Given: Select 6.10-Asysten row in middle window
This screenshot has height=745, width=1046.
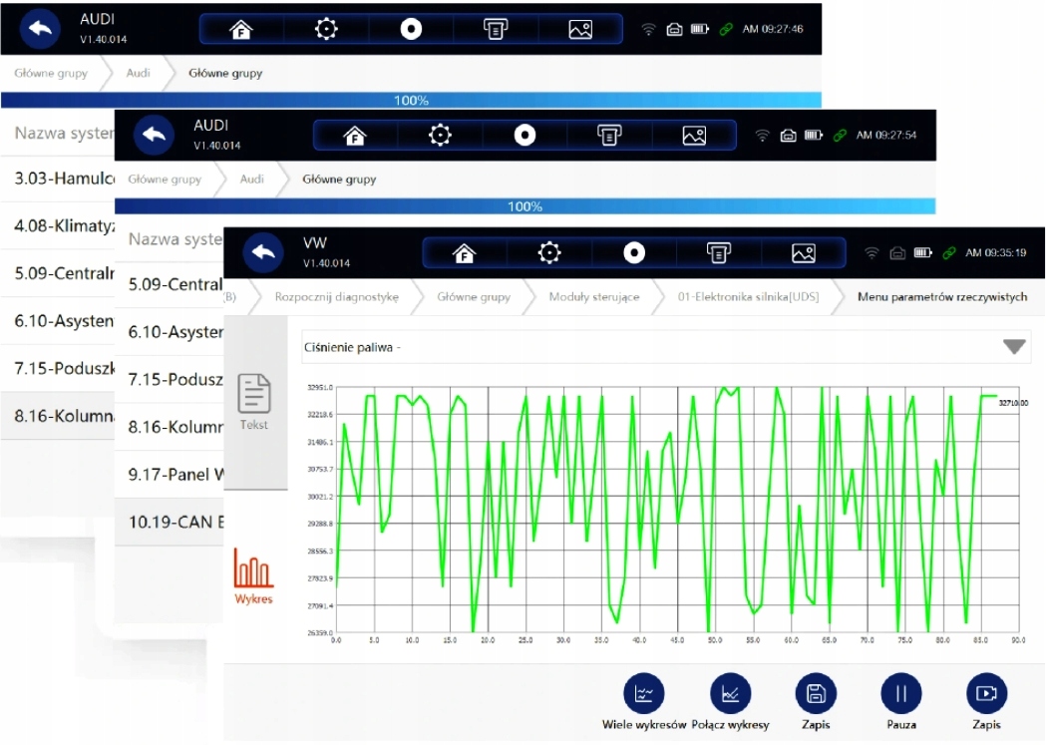Looking at the screenshot, I should (170, 331).
